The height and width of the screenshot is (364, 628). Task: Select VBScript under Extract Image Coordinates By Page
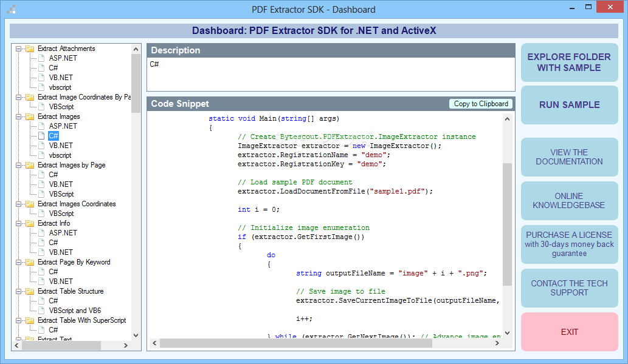61,107
